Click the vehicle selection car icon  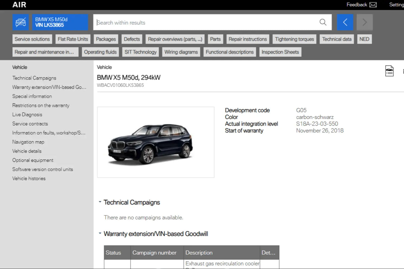click(20, 22)
